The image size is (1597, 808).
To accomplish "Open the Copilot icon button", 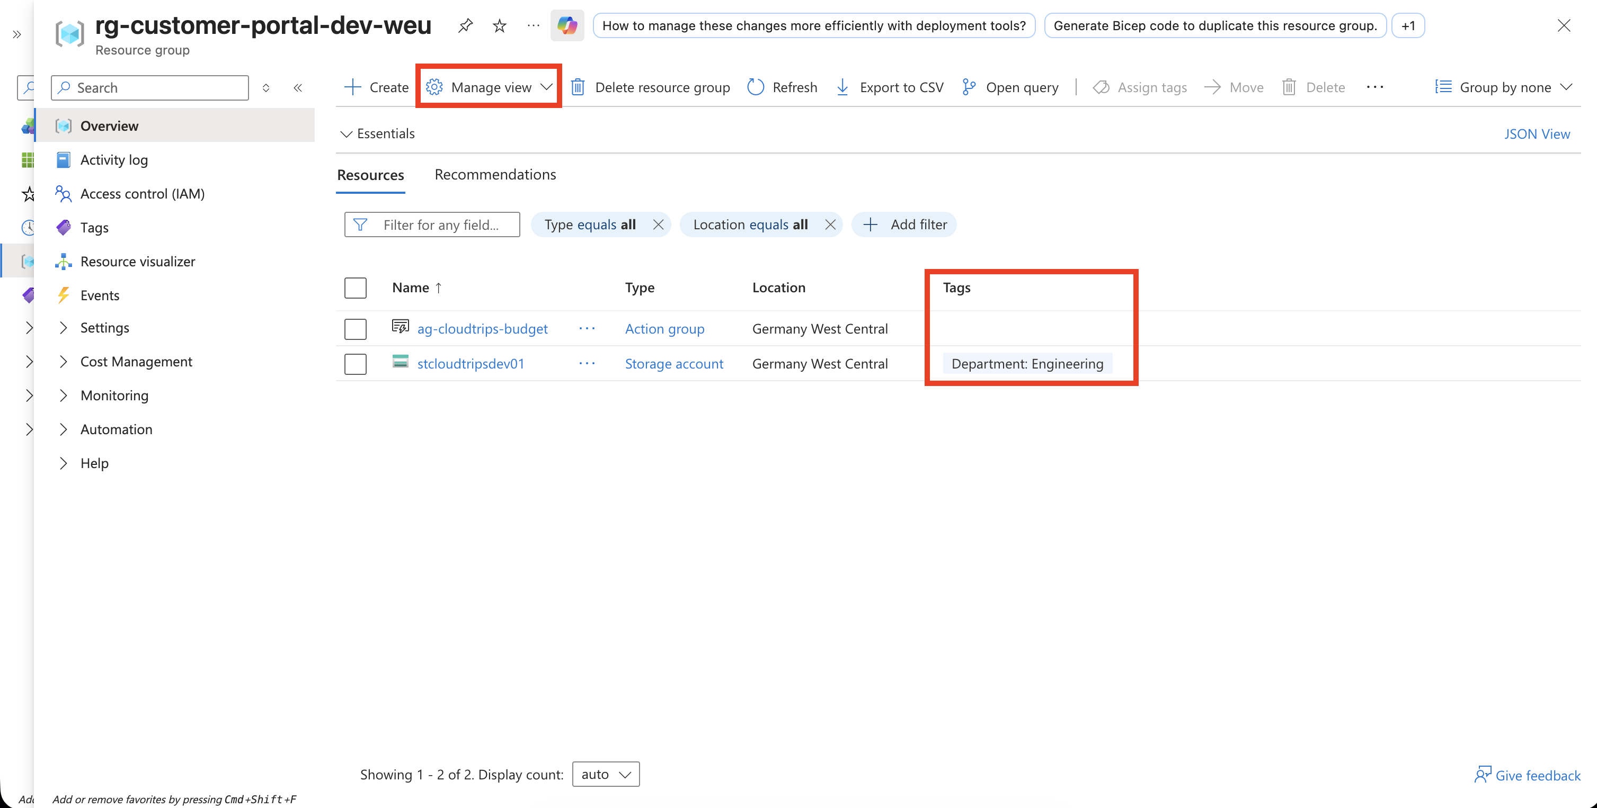I will coord(567,25).
